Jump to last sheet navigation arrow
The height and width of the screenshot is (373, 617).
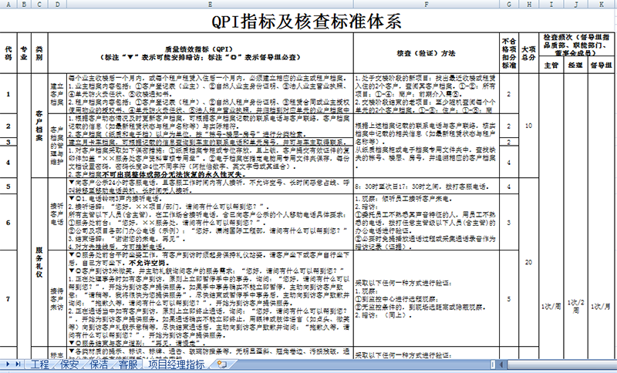18,365
